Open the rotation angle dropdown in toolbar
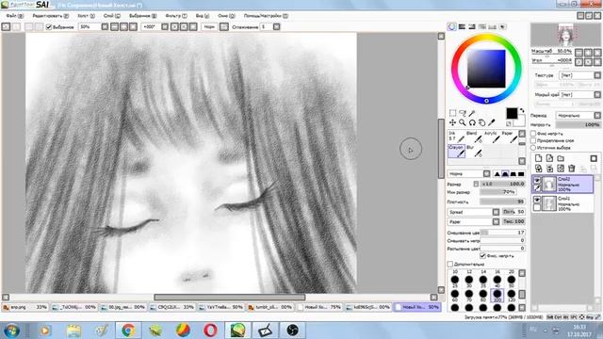The width and height of the screenshot is (603, 339). [x=165, y=27]
